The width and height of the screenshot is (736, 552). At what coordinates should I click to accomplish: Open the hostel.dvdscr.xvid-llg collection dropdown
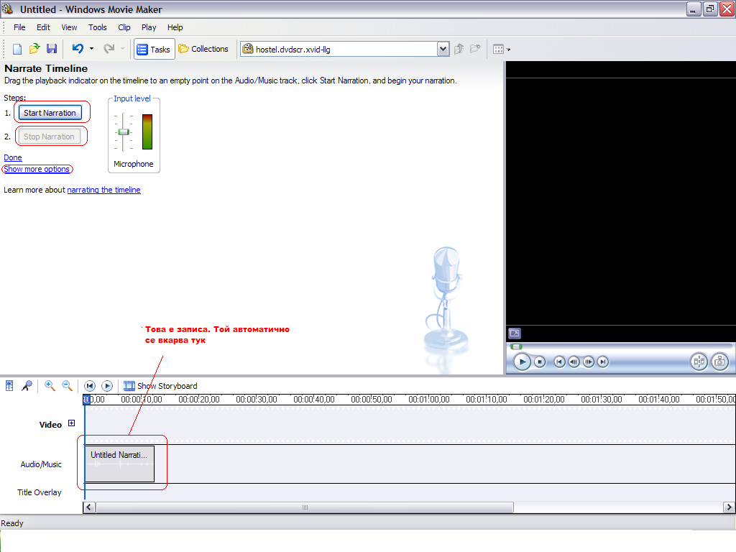coord(443,49)
